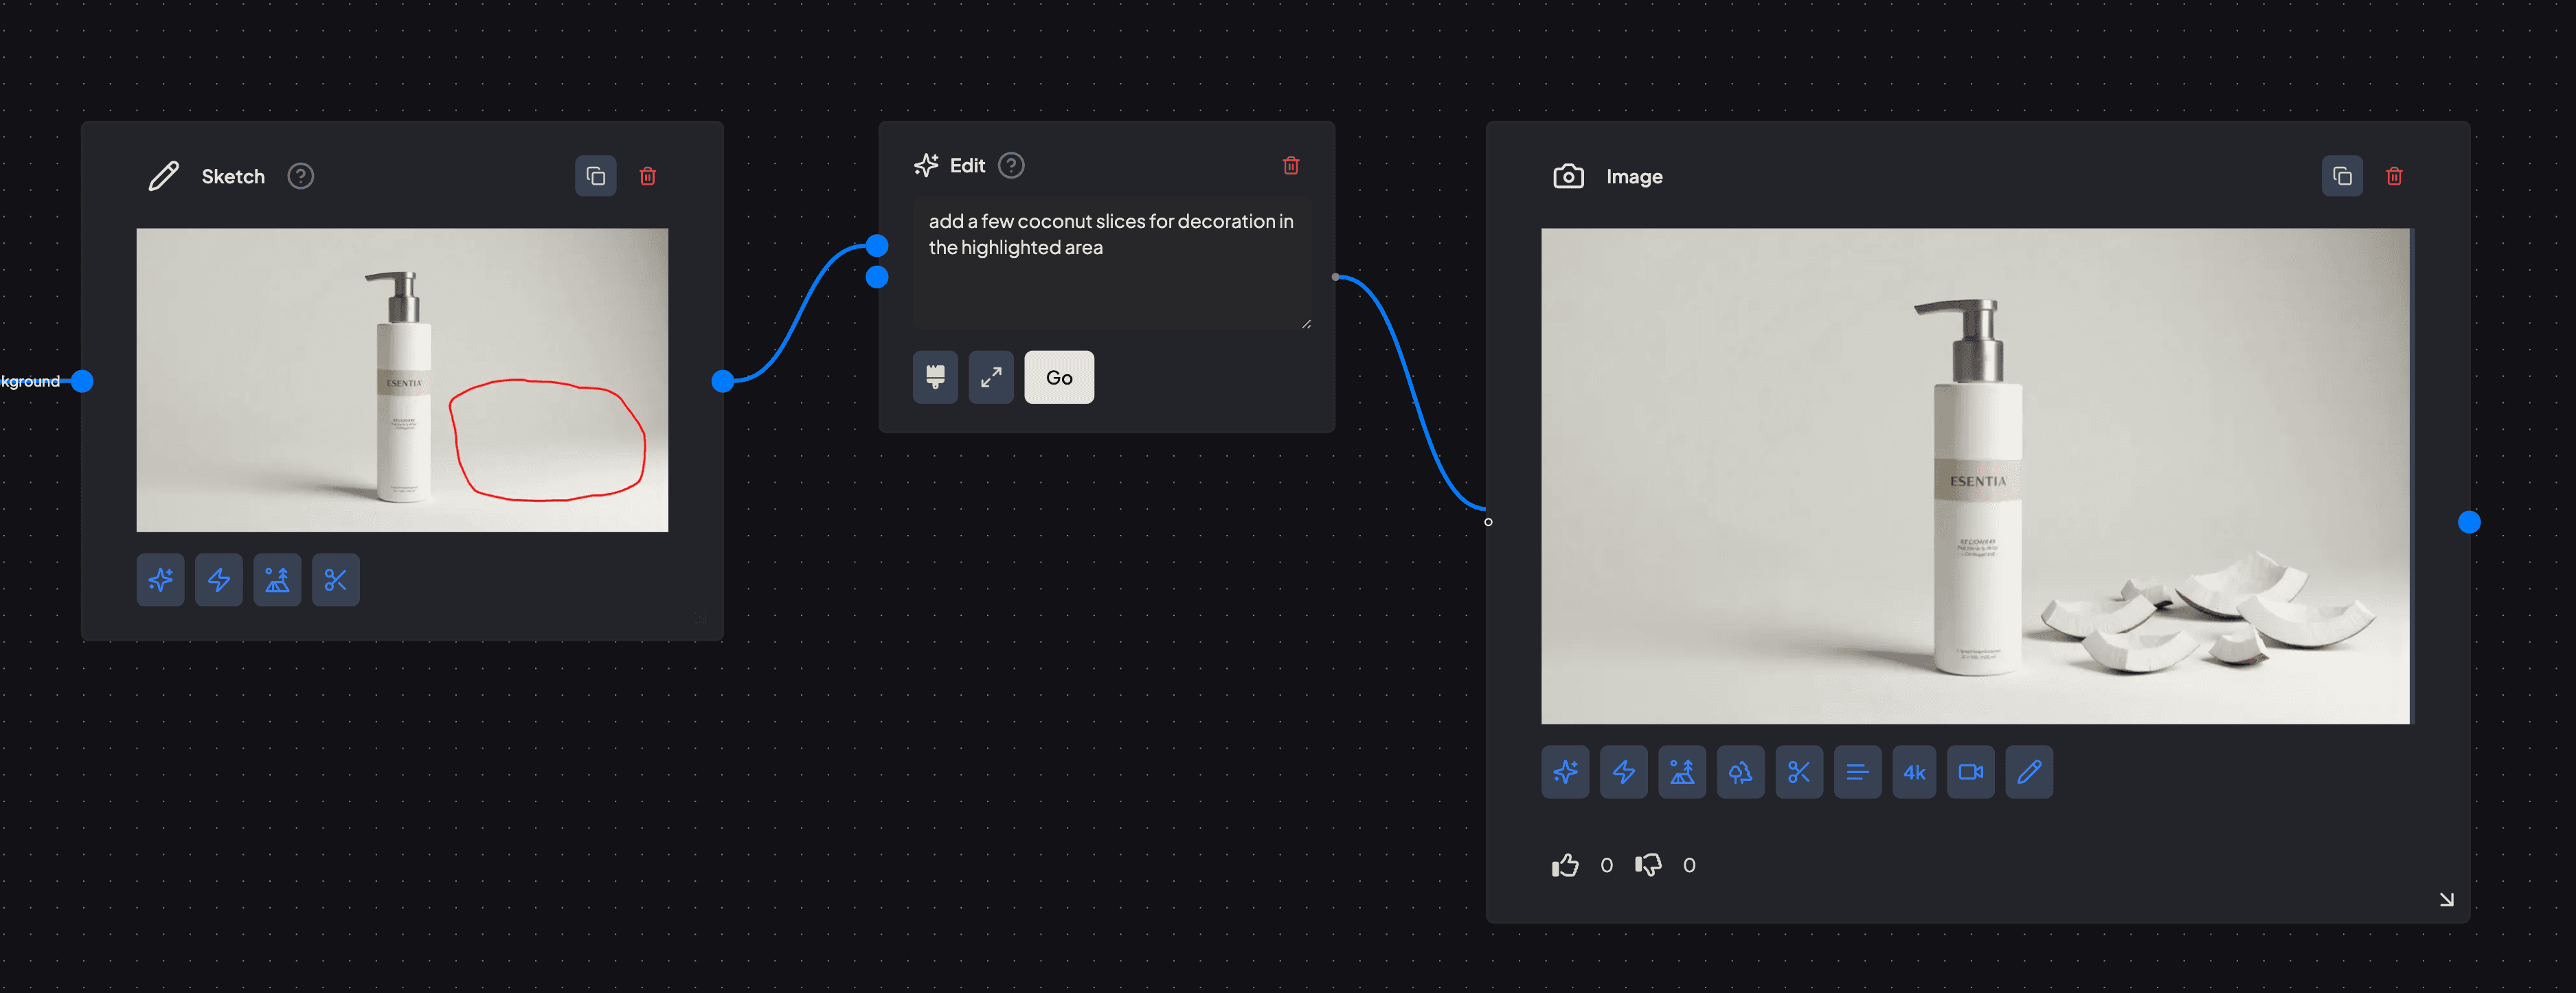The image size is (2576, 993).
Task: Delete the Sketch node using trash icon
Action: click(x=647, y=176)
